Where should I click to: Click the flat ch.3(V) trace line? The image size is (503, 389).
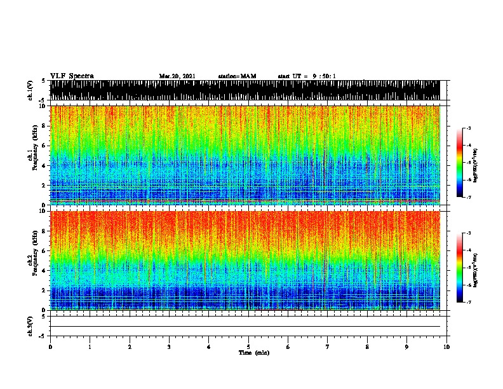[245, 327]
